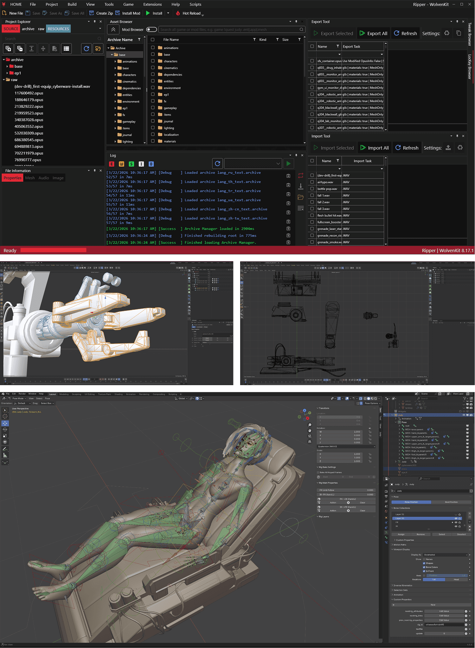475x648 pixels.
Task: Toggle the Mod Browser switch
Action: click(151, 30)
